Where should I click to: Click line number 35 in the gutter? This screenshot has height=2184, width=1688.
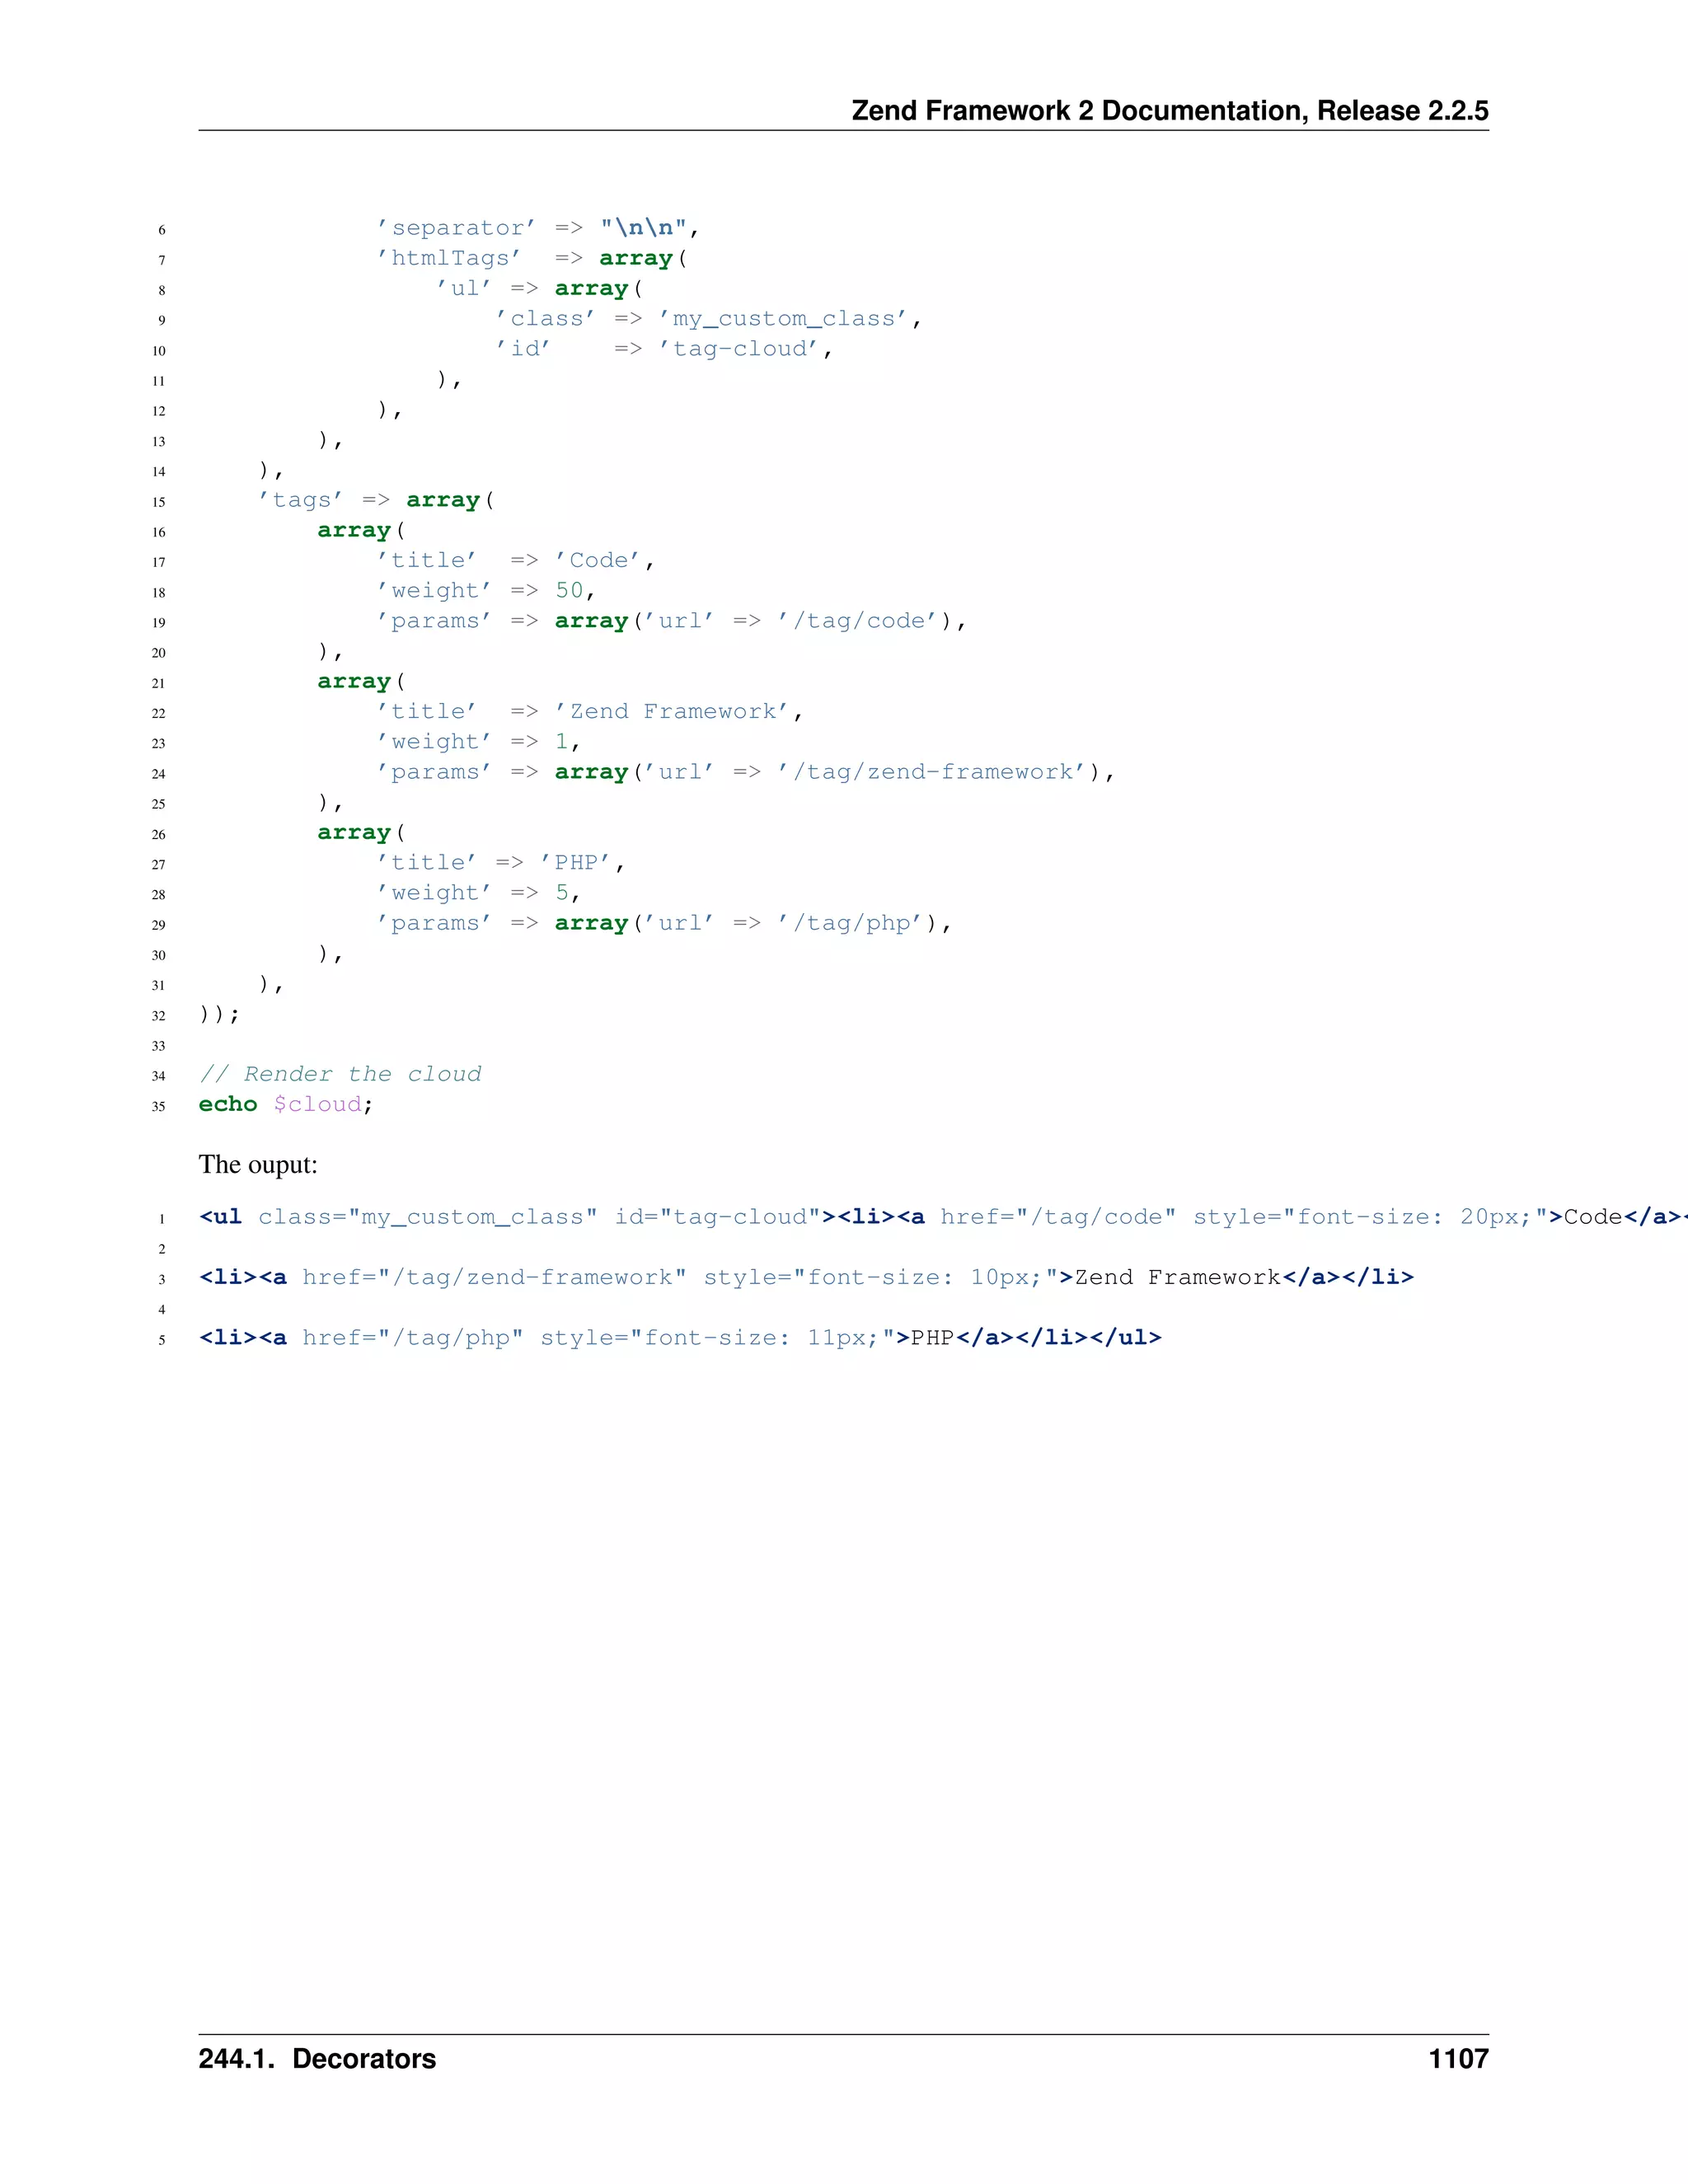pyautogui.click(x=158, y=1106)
